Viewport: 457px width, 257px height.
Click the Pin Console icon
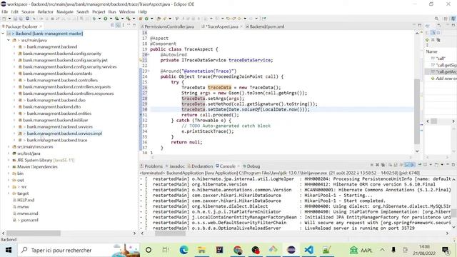pyautogui.click(x=420, y=165)
